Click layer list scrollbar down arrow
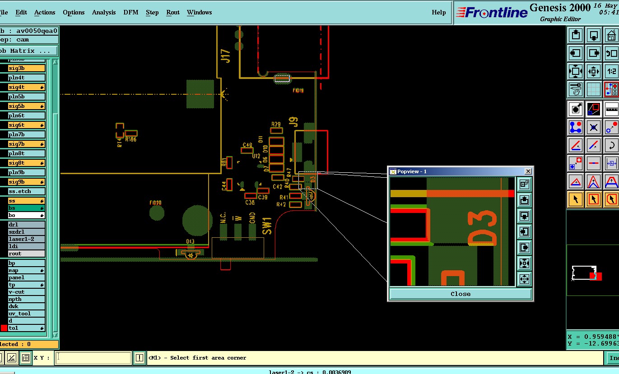 (56, 335)
